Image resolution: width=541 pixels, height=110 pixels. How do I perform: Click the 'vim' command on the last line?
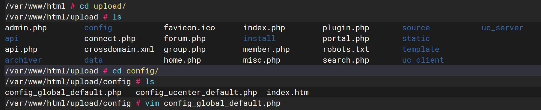tap(152, 103)
